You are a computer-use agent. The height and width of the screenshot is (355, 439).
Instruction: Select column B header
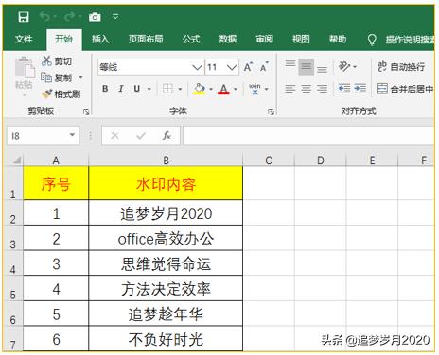coord(166,161)
